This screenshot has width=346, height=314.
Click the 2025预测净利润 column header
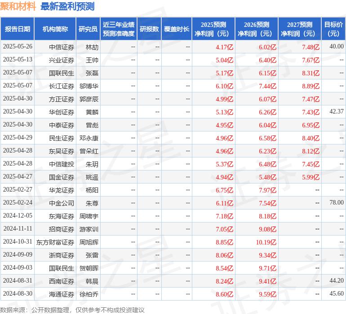pyautogui.click(x=213, y=29)
